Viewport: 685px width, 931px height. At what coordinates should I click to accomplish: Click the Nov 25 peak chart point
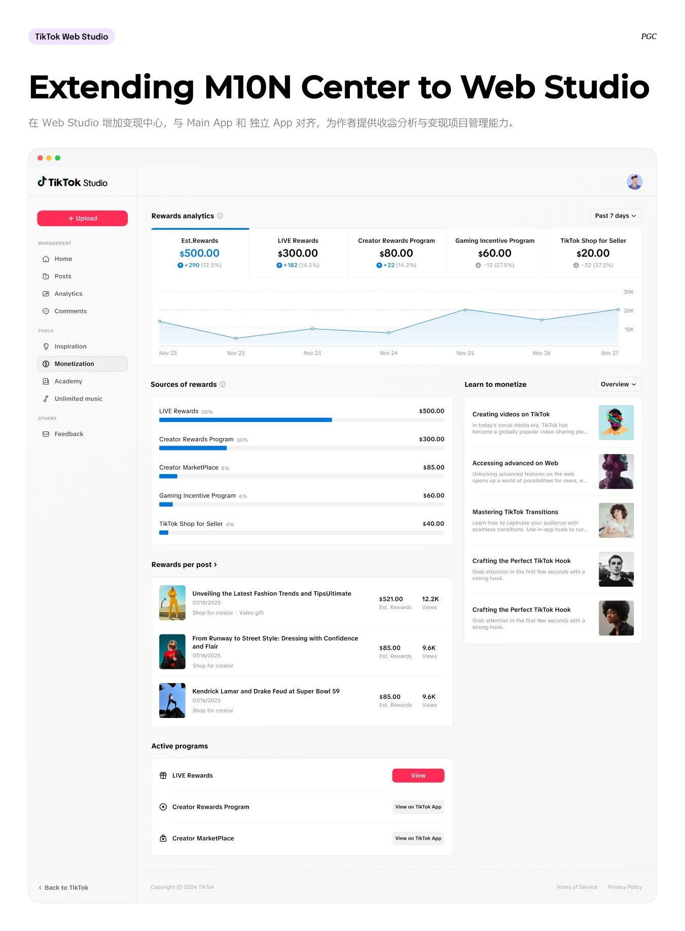[465, 310]
